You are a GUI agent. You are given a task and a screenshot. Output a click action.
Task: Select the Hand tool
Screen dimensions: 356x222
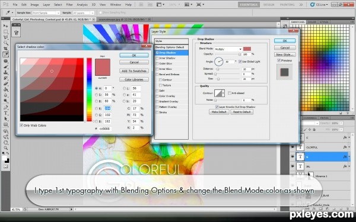point(5,143)
